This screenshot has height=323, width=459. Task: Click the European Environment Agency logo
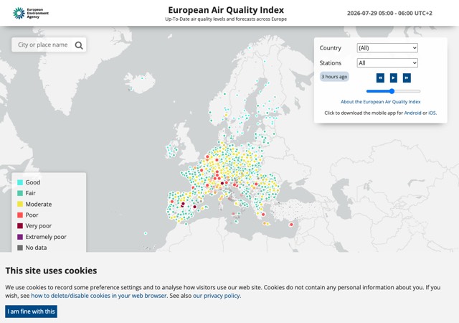(31, 13)
